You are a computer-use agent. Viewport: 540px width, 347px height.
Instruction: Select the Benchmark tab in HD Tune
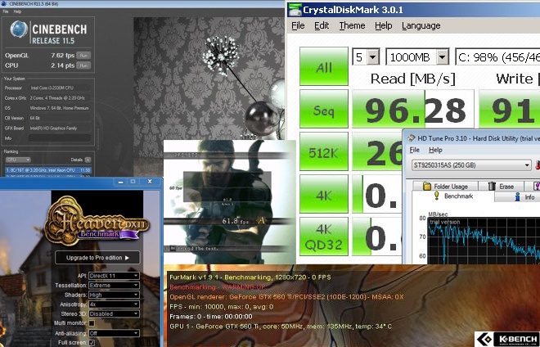[453, 196]
